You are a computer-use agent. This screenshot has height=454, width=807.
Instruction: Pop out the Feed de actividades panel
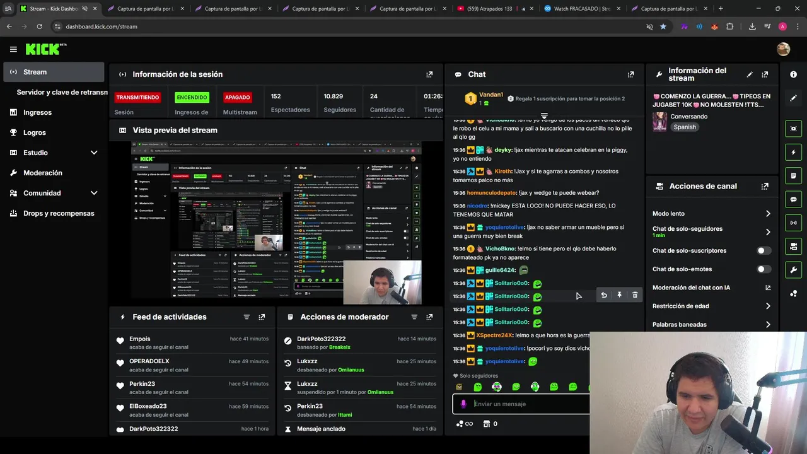(262, 317)
